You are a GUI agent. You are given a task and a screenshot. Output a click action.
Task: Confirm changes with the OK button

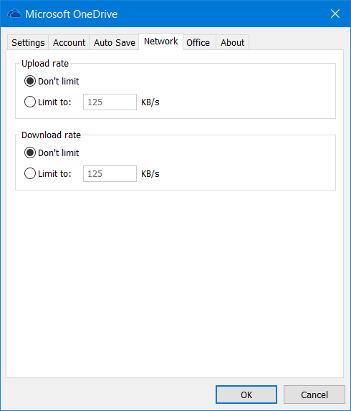tap(246, 395)
